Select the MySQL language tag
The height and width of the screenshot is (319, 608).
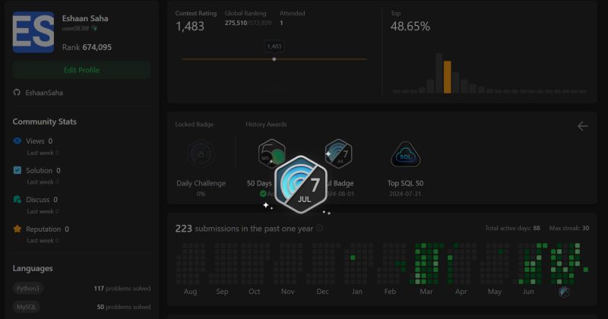pos(27,307)
